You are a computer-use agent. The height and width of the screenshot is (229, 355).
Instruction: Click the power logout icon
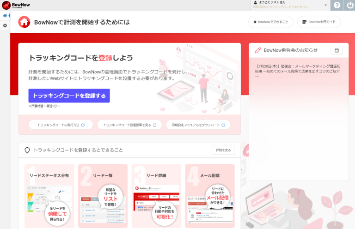tap(350, 5)
